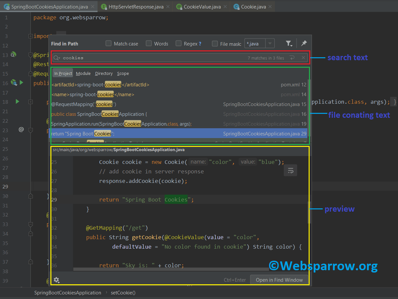
Task: Expand the filter icon dropdown arrow
Action: [x=291, y=45]
